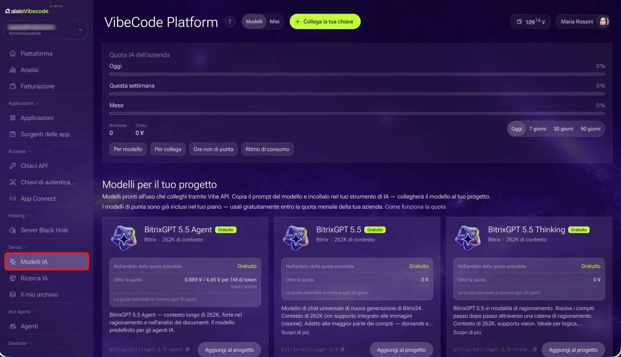Image resolution: width=621 pixels, height=357 pixels.
Task: Open Piattaforma via its home icon
Action: pos(13,53)
